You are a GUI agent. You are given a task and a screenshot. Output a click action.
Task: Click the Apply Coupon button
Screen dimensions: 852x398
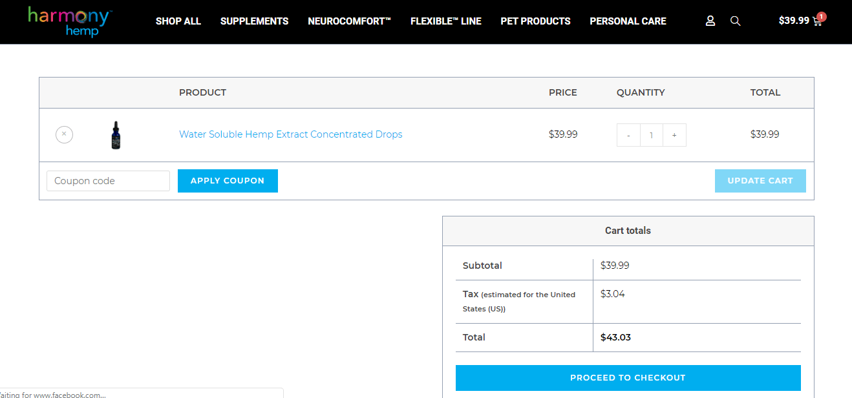[x=228, y=181]
